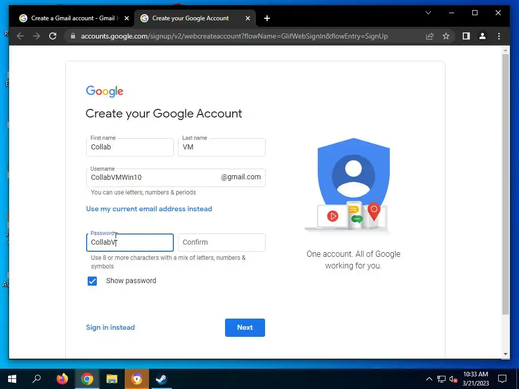
Task: Click the Create your Google Account heading
Action: (164, 113)
